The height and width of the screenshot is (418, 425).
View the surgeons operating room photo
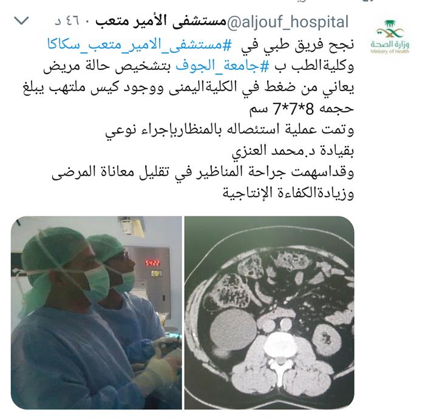[x=96, y=312]
